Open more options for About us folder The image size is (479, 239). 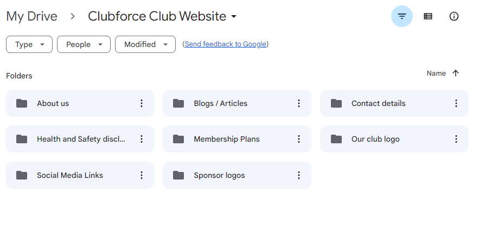142,103
